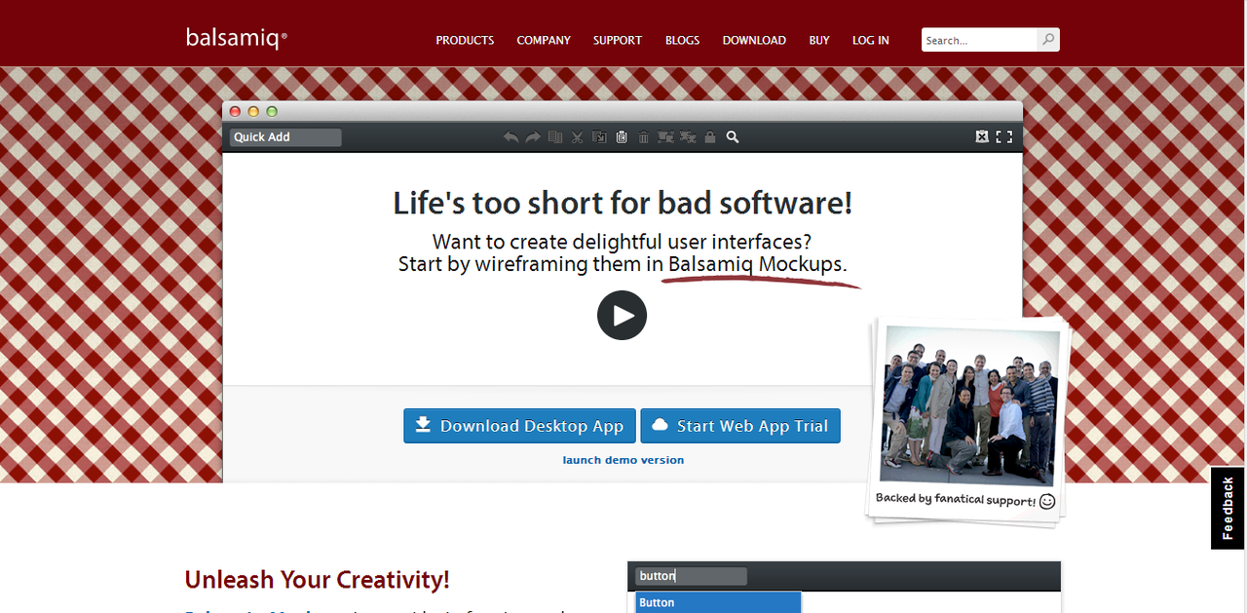Screen dimensions: 1247x613
Task: Open the SUPPORT menu
Action: [618, 41]
